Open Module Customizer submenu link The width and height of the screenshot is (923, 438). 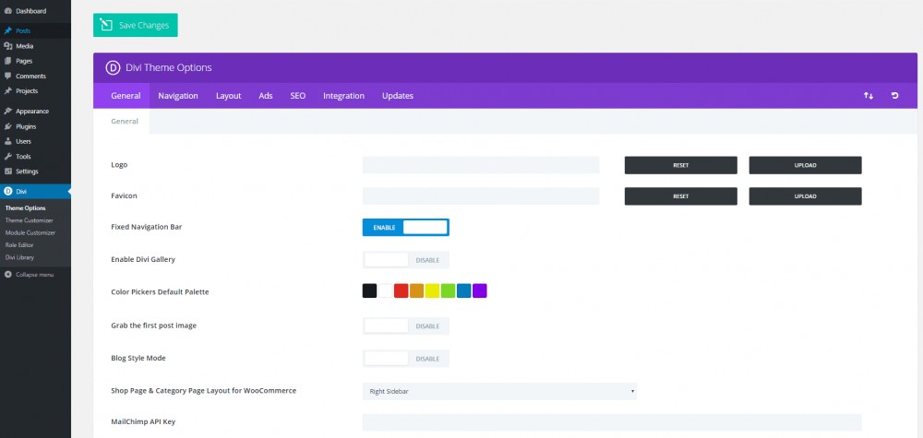tap(30, 232)
